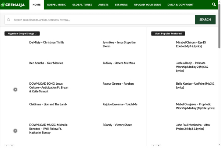Go to previous page of Nigerian Gospel Songs
221x165 pixels.
(x=7, y=146)
